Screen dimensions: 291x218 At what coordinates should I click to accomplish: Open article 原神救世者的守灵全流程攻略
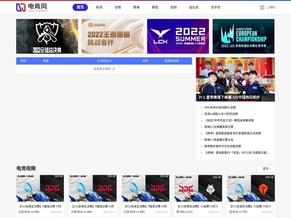point(223,146)
